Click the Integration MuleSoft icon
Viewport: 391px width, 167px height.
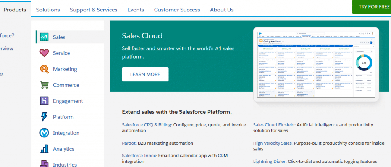pos(44,133)
